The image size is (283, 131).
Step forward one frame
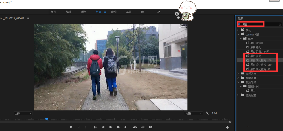pyautogui.click(x=119, y=127)
